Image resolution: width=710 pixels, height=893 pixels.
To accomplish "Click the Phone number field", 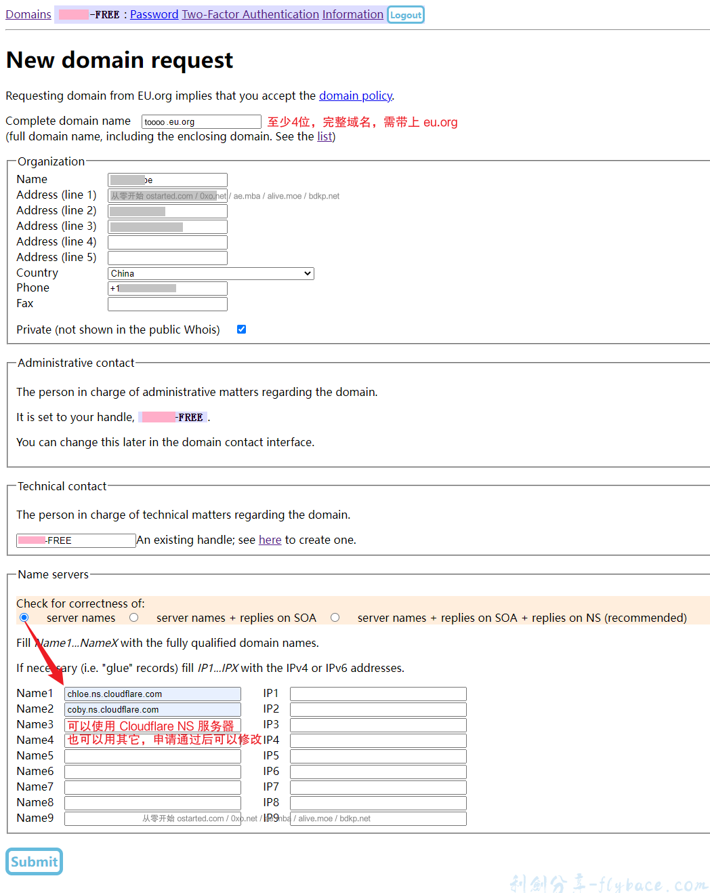I will point(167,287).
